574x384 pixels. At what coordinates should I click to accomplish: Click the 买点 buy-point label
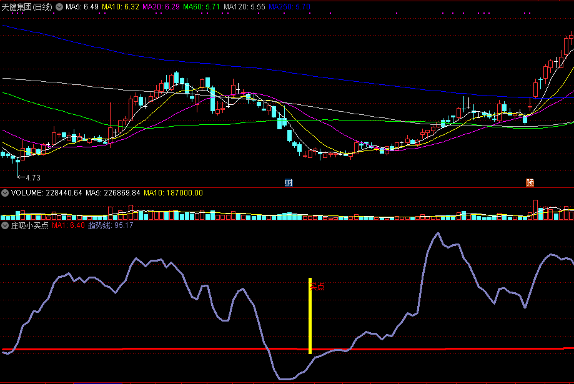pos(317,287)
